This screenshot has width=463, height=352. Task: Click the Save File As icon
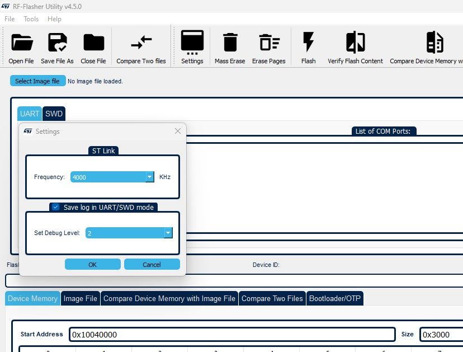[x=57, y=43]
